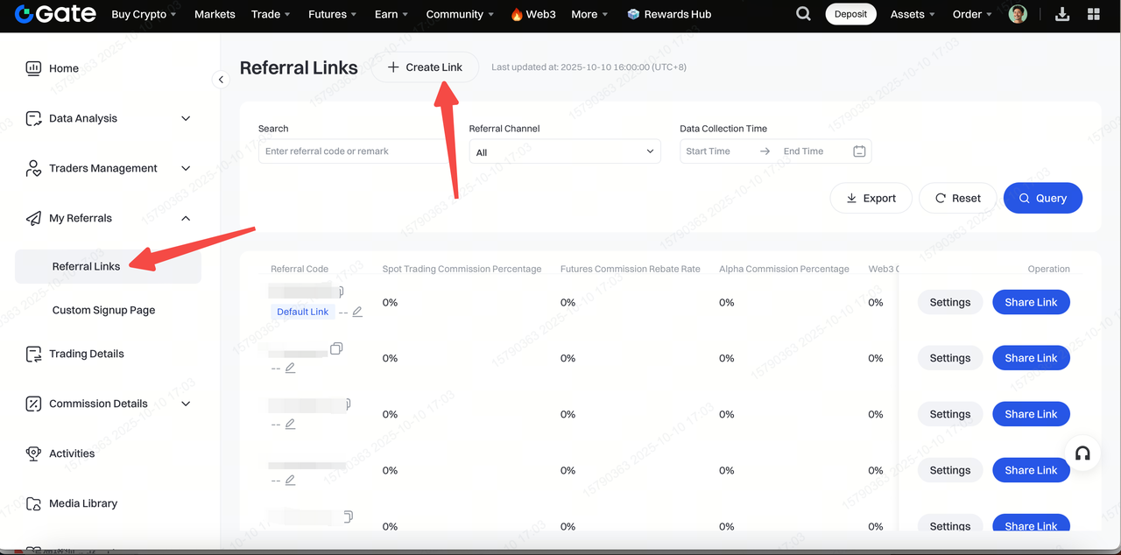The image size is (1121, 555).
Task: Copy the second referral code with copy icon
Action: tap(336, 348)
